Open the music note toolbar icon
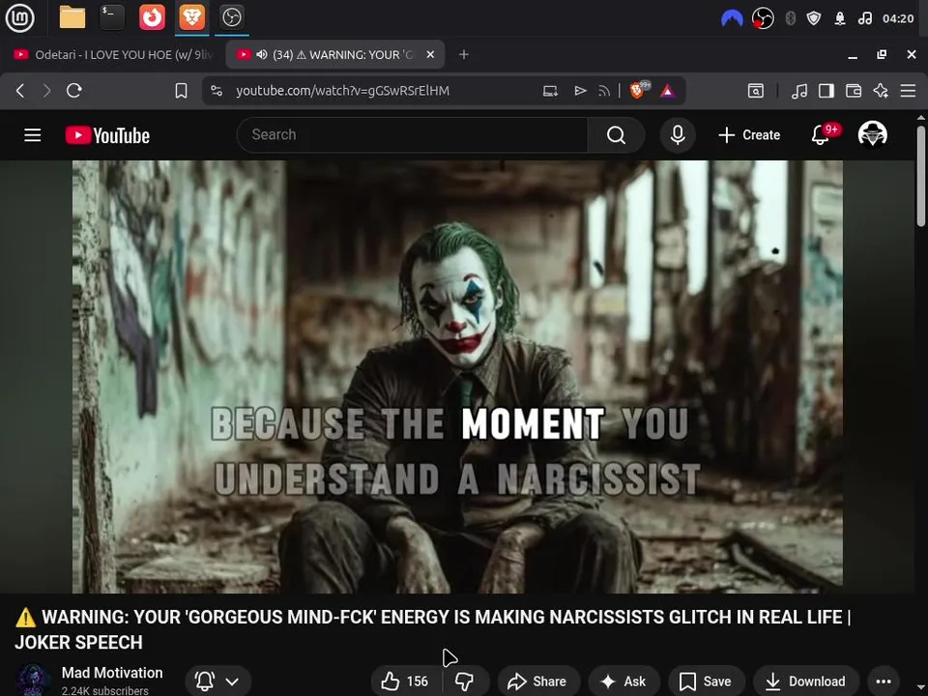 (799, 91)
